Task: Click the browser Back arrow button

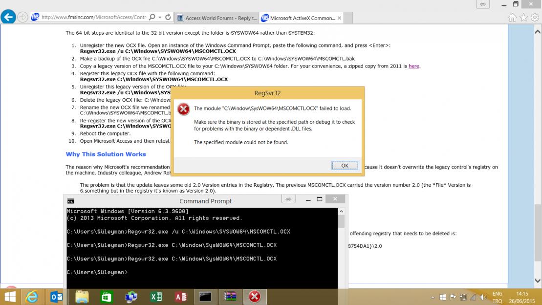Action: tap(8, 17)
